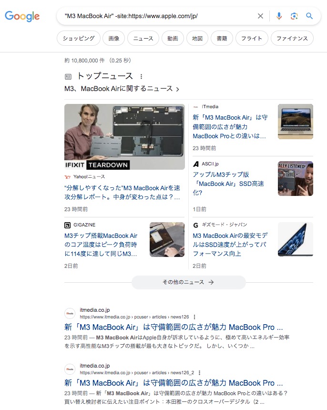Clear the search query with X icon
Viewport: 327px width, 410px height.
click(260, 16)
